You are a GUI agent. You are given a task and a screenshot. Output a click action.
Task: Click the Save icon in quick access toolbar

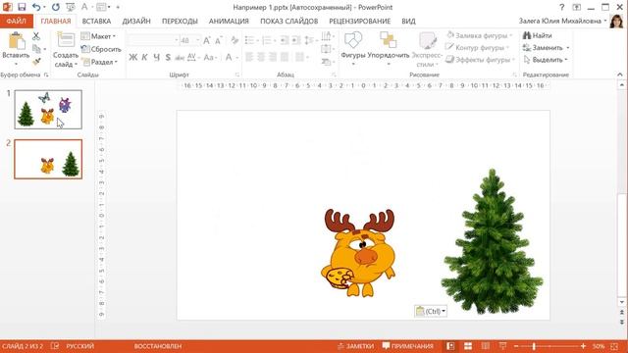point(22,7)
